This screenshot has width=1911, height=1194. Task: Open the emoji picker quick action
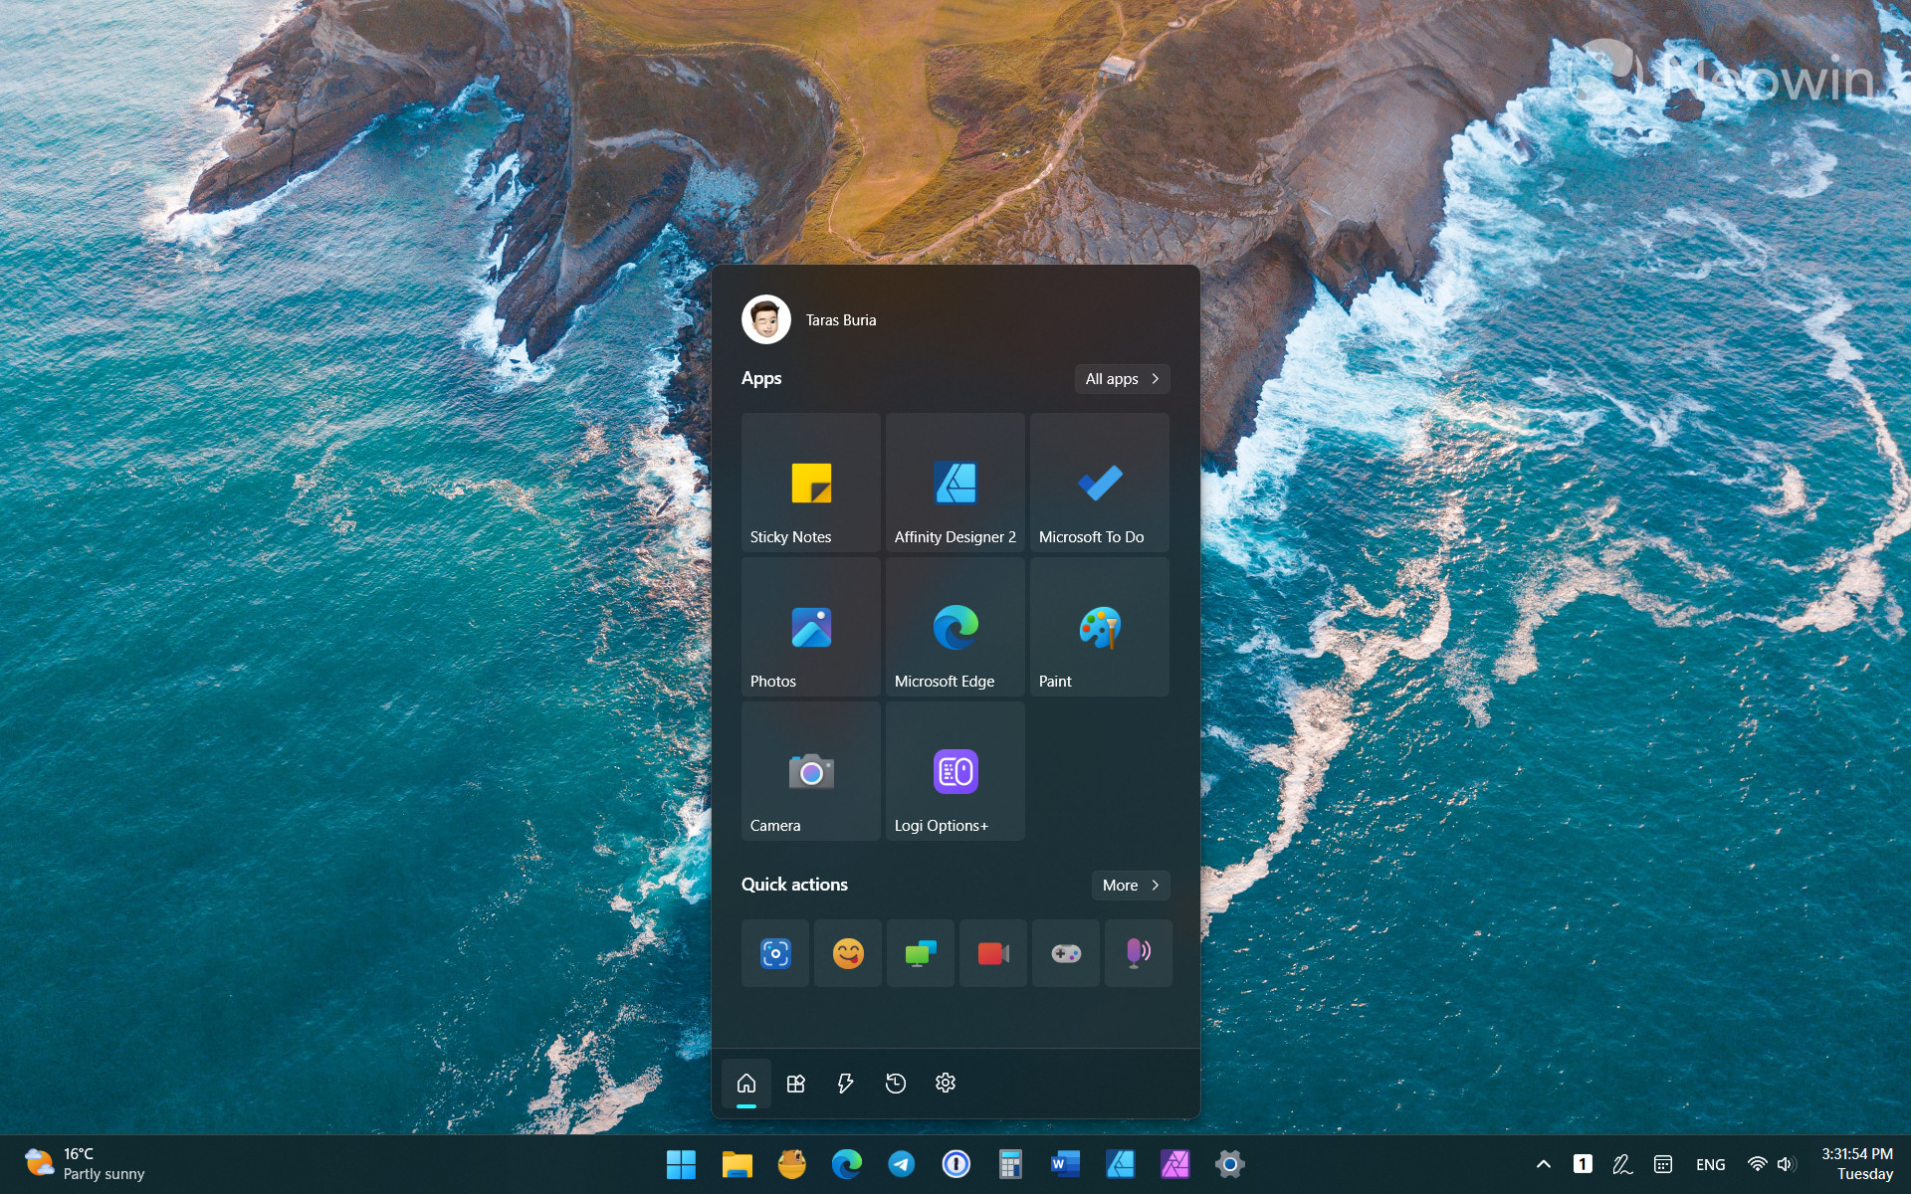pos(848,953)
